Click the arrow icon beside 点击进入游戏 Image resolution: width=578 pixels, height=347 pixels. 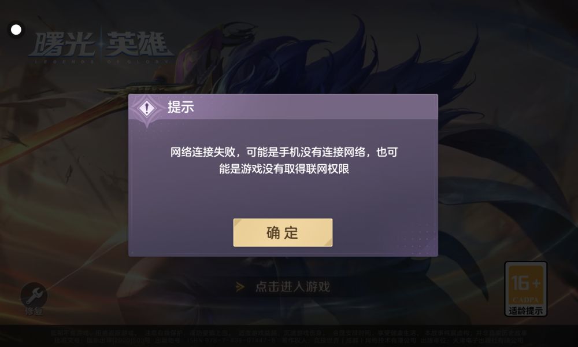(240, 286)
